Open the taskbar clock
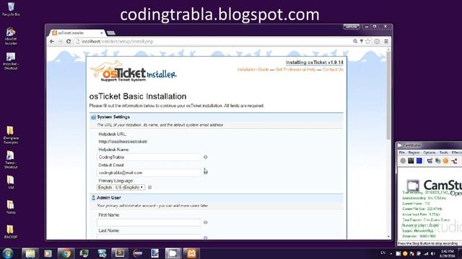462x259 pixels. click(x=447, y=253)
